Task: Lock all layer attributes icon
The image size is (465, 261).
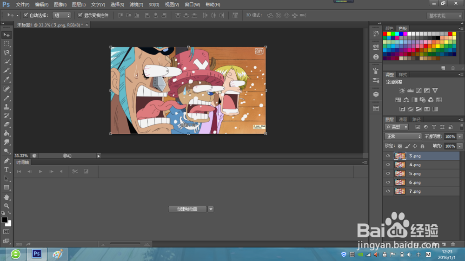Action: [422, 146]
